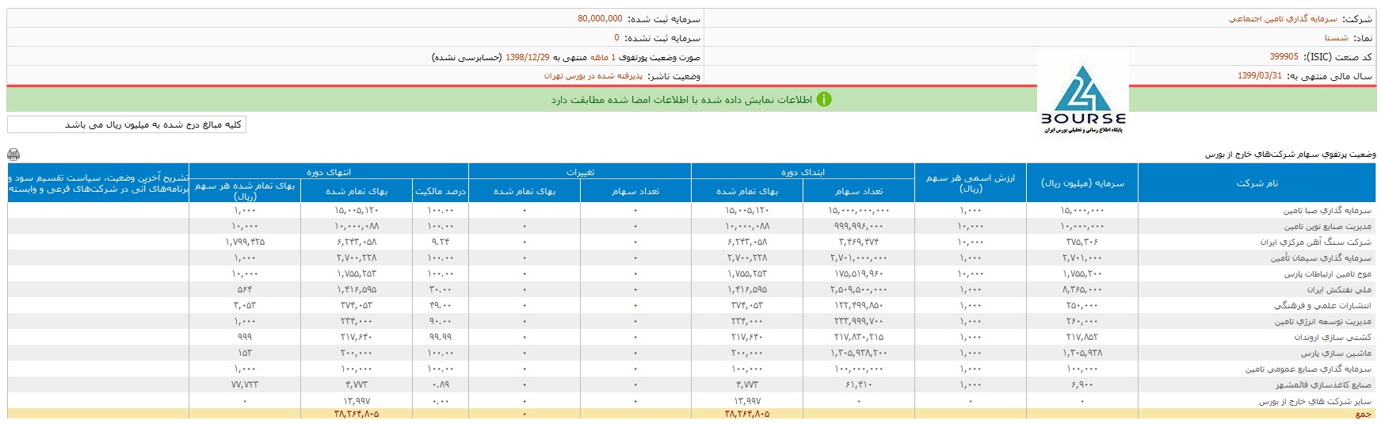This screenshot has width=1381, height=424.
Task: Click share count 2,509,500,000
Action: (859, 289)
